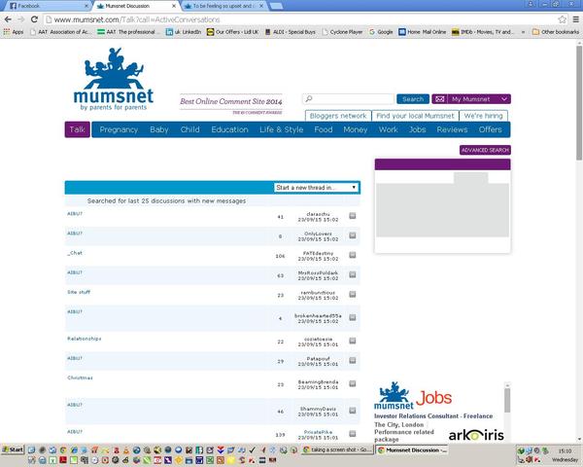Open the Work menu item
This screenshot has height=467, width=583.
pos(388,129)
